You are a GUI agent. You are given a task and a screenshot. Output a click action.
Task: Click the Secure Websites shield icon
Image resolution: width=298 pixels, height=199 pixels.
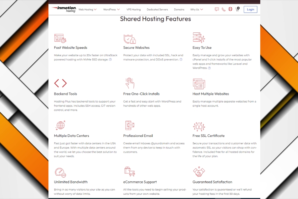pos(129,39)
